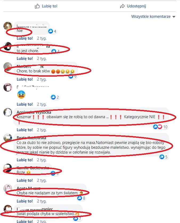Open avatar next to 'Chyba nie nadążam' comment
The width and height of the screenshot is (180, 223).
click(8, 188)
